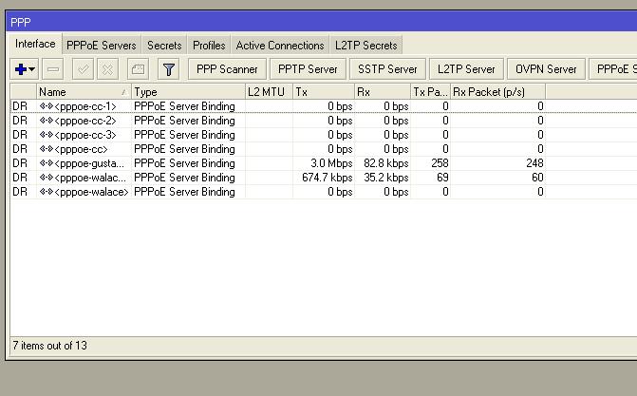
Task: Open PPP Scanner
Action: [x=227, y=69]
